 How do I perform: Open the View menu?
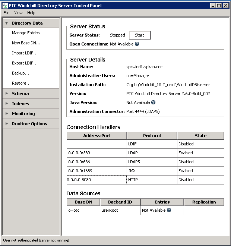[x=18, y=13]
